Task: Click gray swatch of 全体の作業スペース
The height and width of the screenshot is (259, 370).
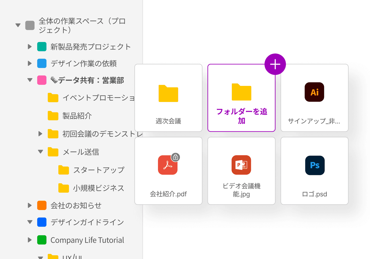Action: click(x=30, y=25)
